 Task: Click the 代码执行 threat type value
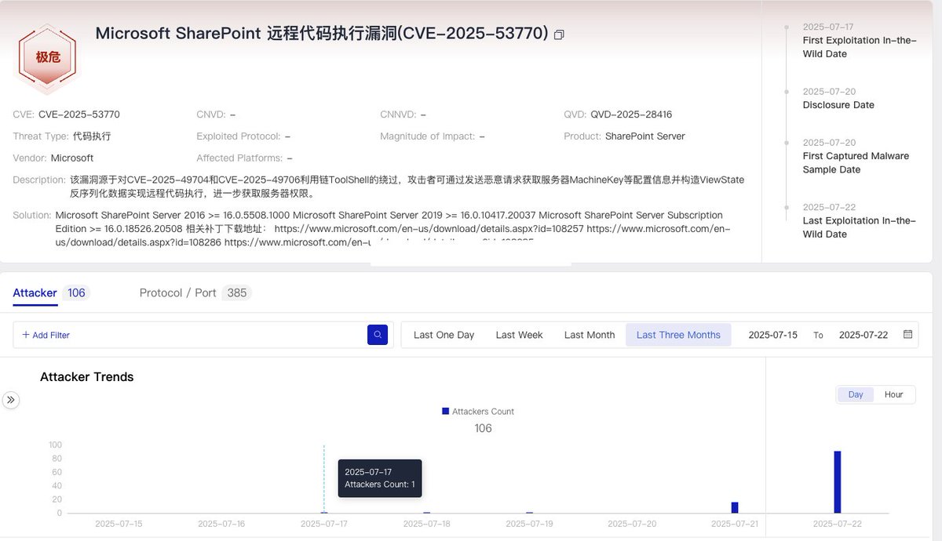pyautogui.click(x=92, y=136)
